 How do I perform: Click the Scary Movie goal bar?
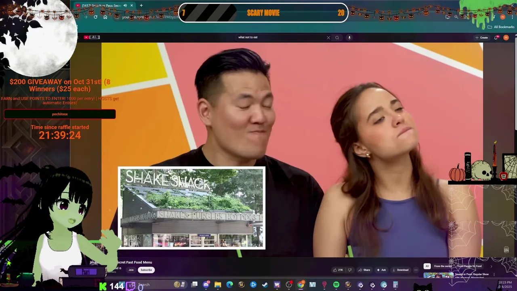pyautogui.click(x=263, y=13)
